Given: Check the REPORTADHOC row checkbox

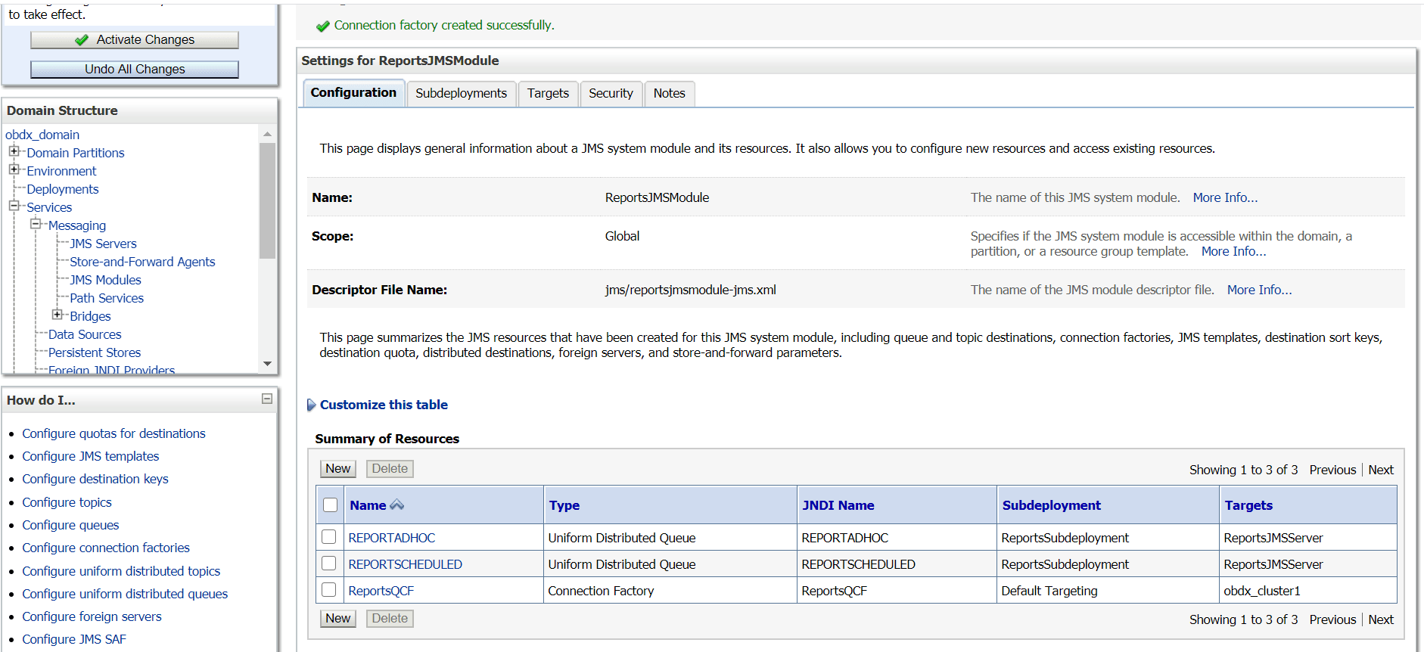Looking at the screenshot, I should [x=328, y=537].
